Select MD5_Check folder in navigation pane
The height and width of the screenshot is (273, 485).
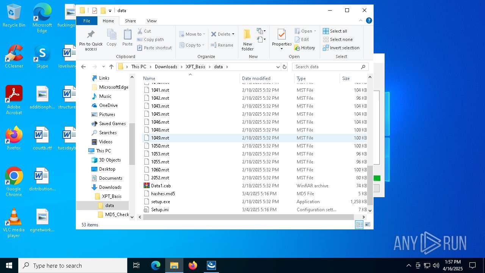(x=117, y=215)
